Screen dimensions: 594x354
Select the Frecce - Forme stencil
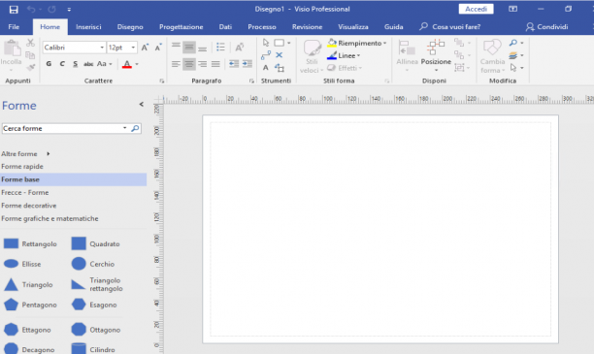[x=25, y=192]
